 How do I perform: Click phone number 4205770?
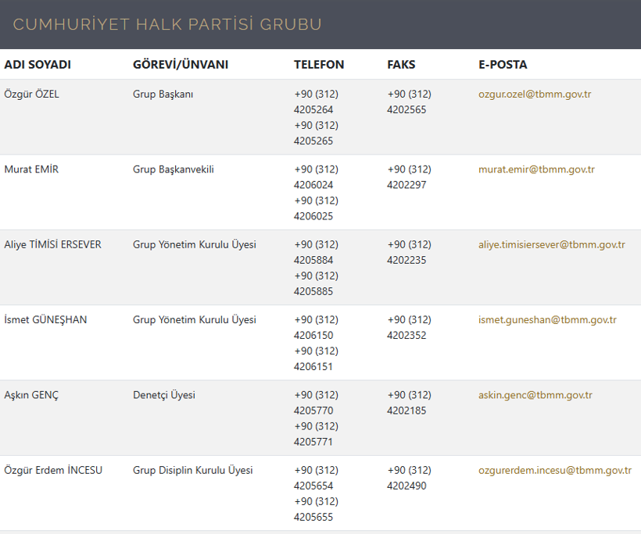click(x=313, y=411)
